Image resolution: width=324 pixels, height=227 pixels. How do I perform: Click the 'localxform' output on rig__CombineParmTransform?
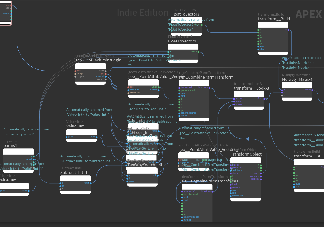pyautogui.click(x=209, y=88)
